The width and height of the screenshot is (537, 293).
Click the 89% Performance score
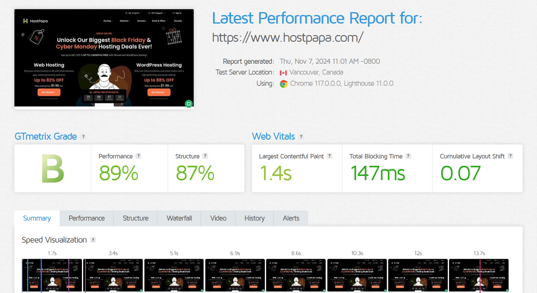point(118,173)
